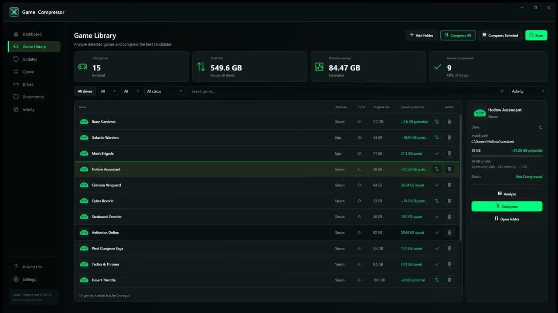Start a library Scan
The height and width of the screenshot is (313, 558).
pos(536,35)
